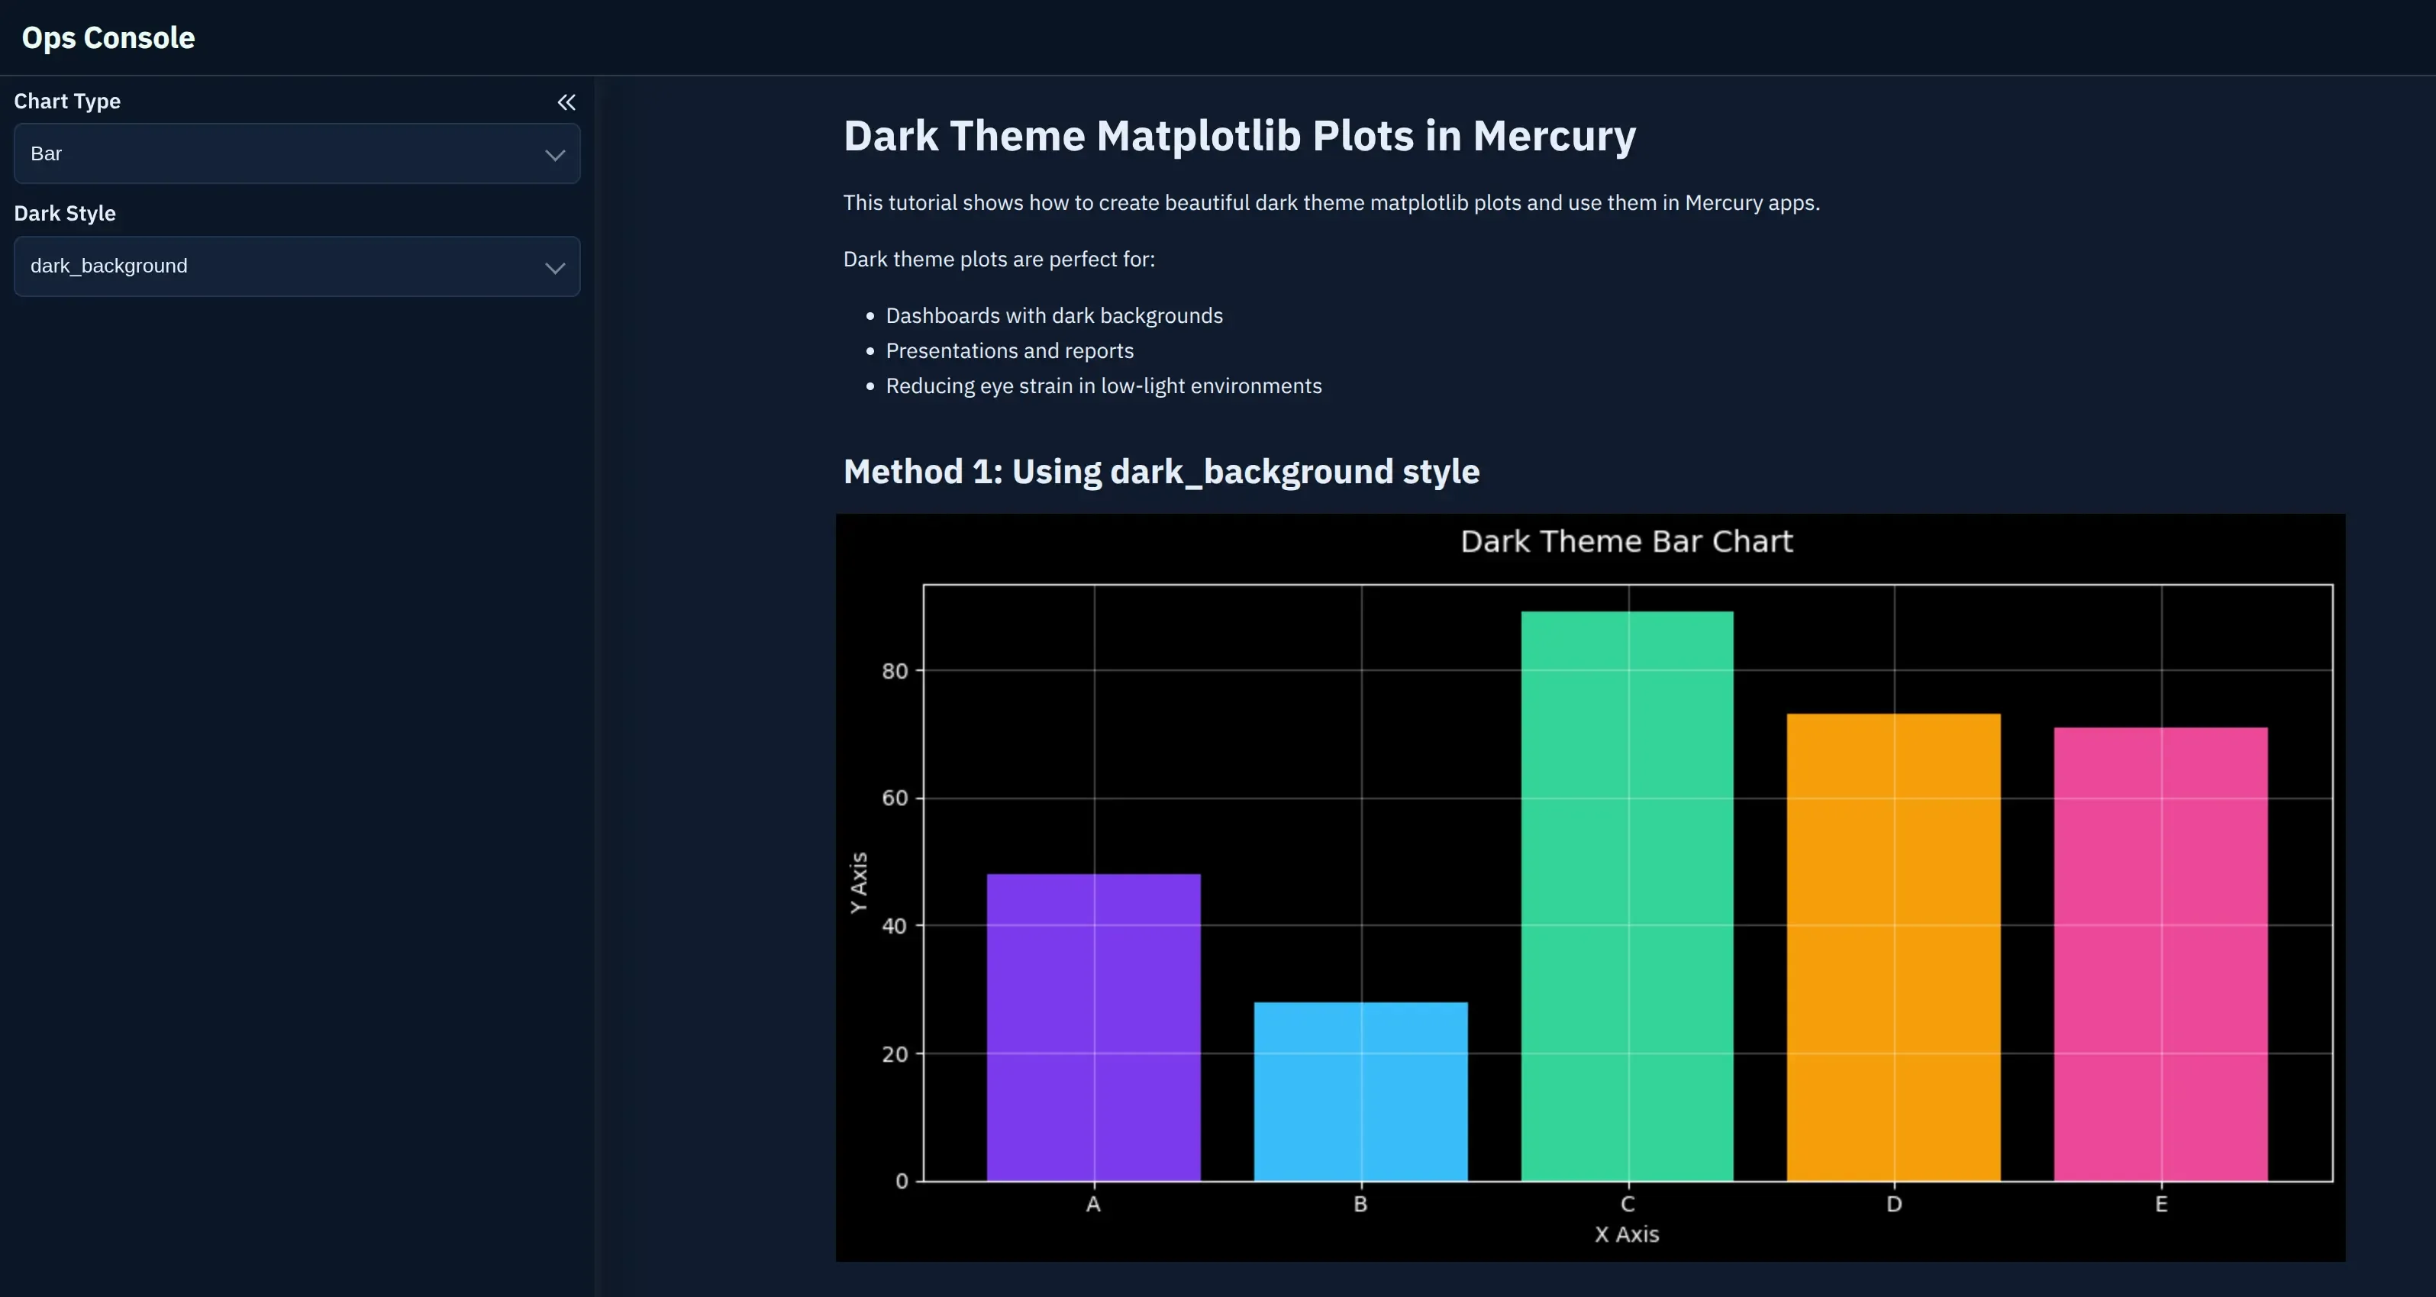This screenshot has height=1297, width=2436.
Task: Collapse the sidebar with the double-chevron icon
Action: (566, 102)
